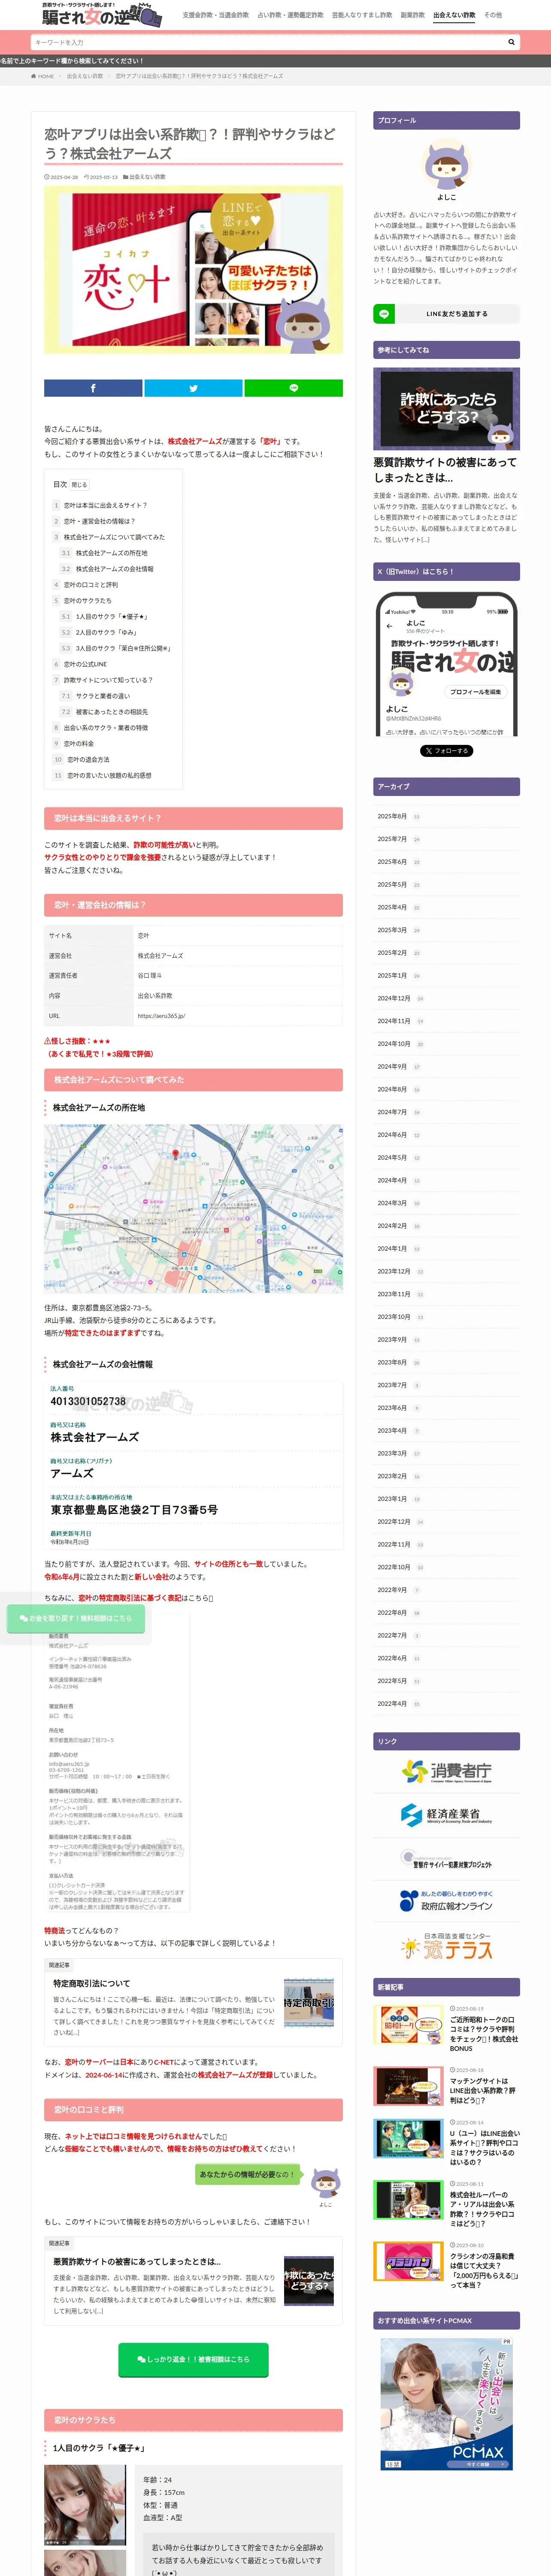Open クラシオンの冴島和貴 article thumbnail

tap(409, 2261)
